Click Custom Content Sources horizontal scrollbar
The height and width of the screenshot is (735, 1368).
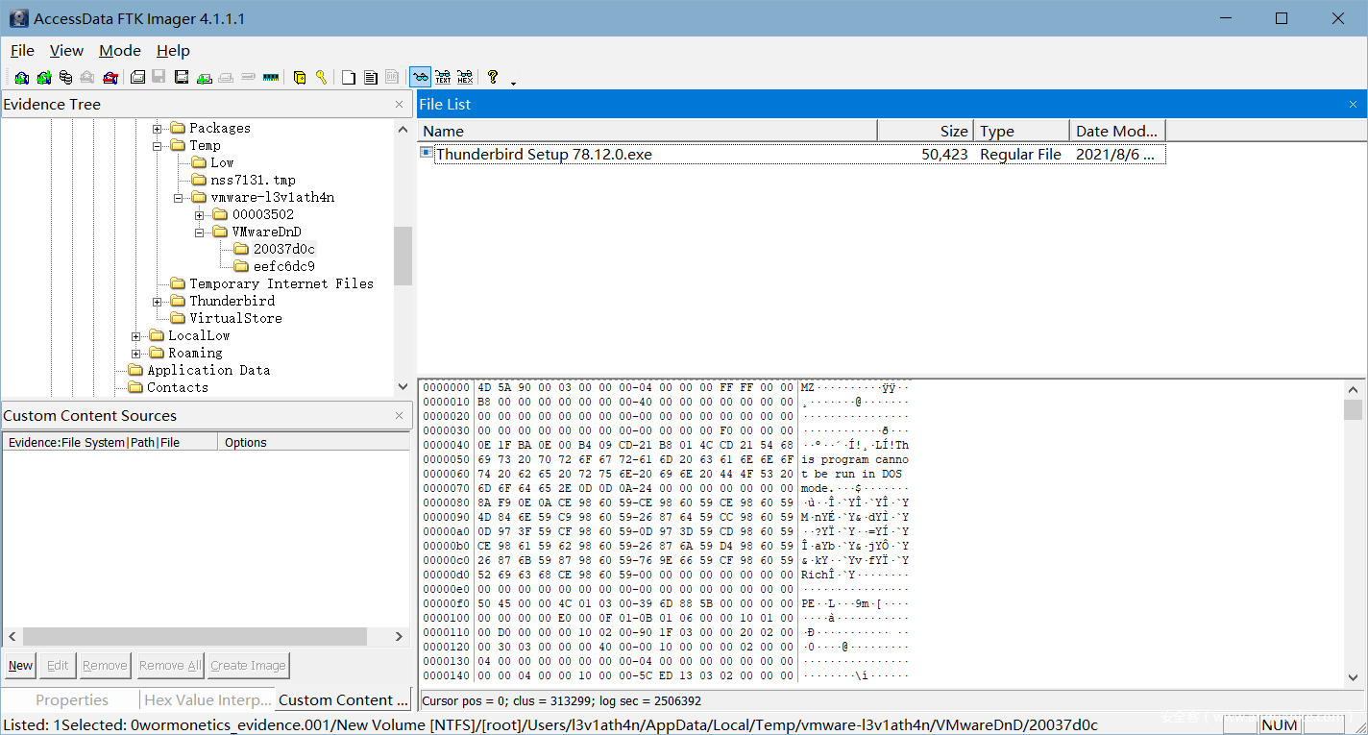click(x=194, y=637)
